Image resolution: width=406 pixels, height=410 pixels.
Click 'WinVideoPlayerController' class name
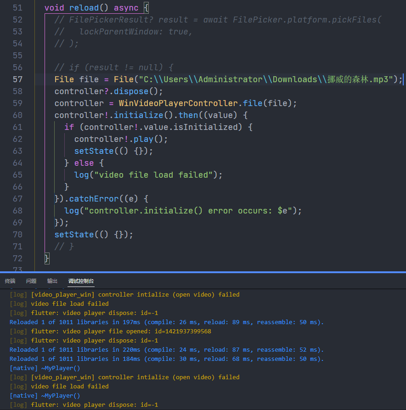(x=178, y=103)
